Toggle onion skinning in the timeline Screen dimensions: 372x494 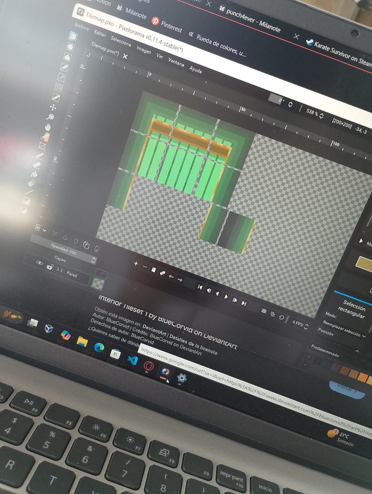pyautogui.click(x=272, y=314)
